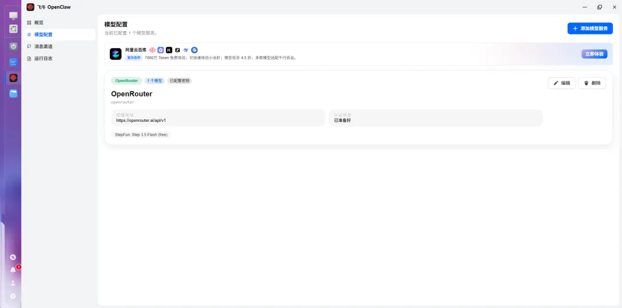
Task: Open the notification bell with badge
Action: click(13, 270)
